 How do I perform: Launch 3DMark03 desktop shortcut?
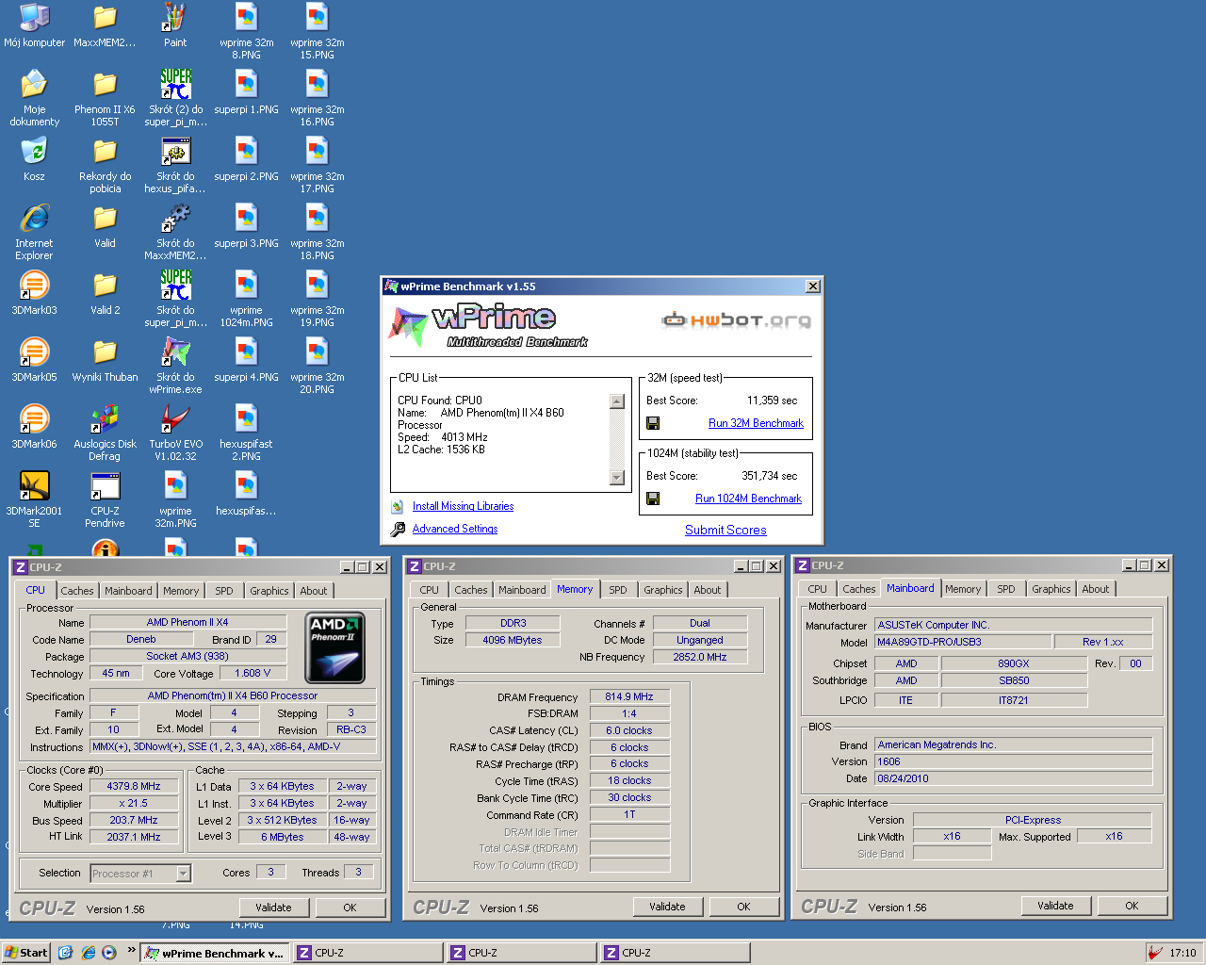(34, 285)
